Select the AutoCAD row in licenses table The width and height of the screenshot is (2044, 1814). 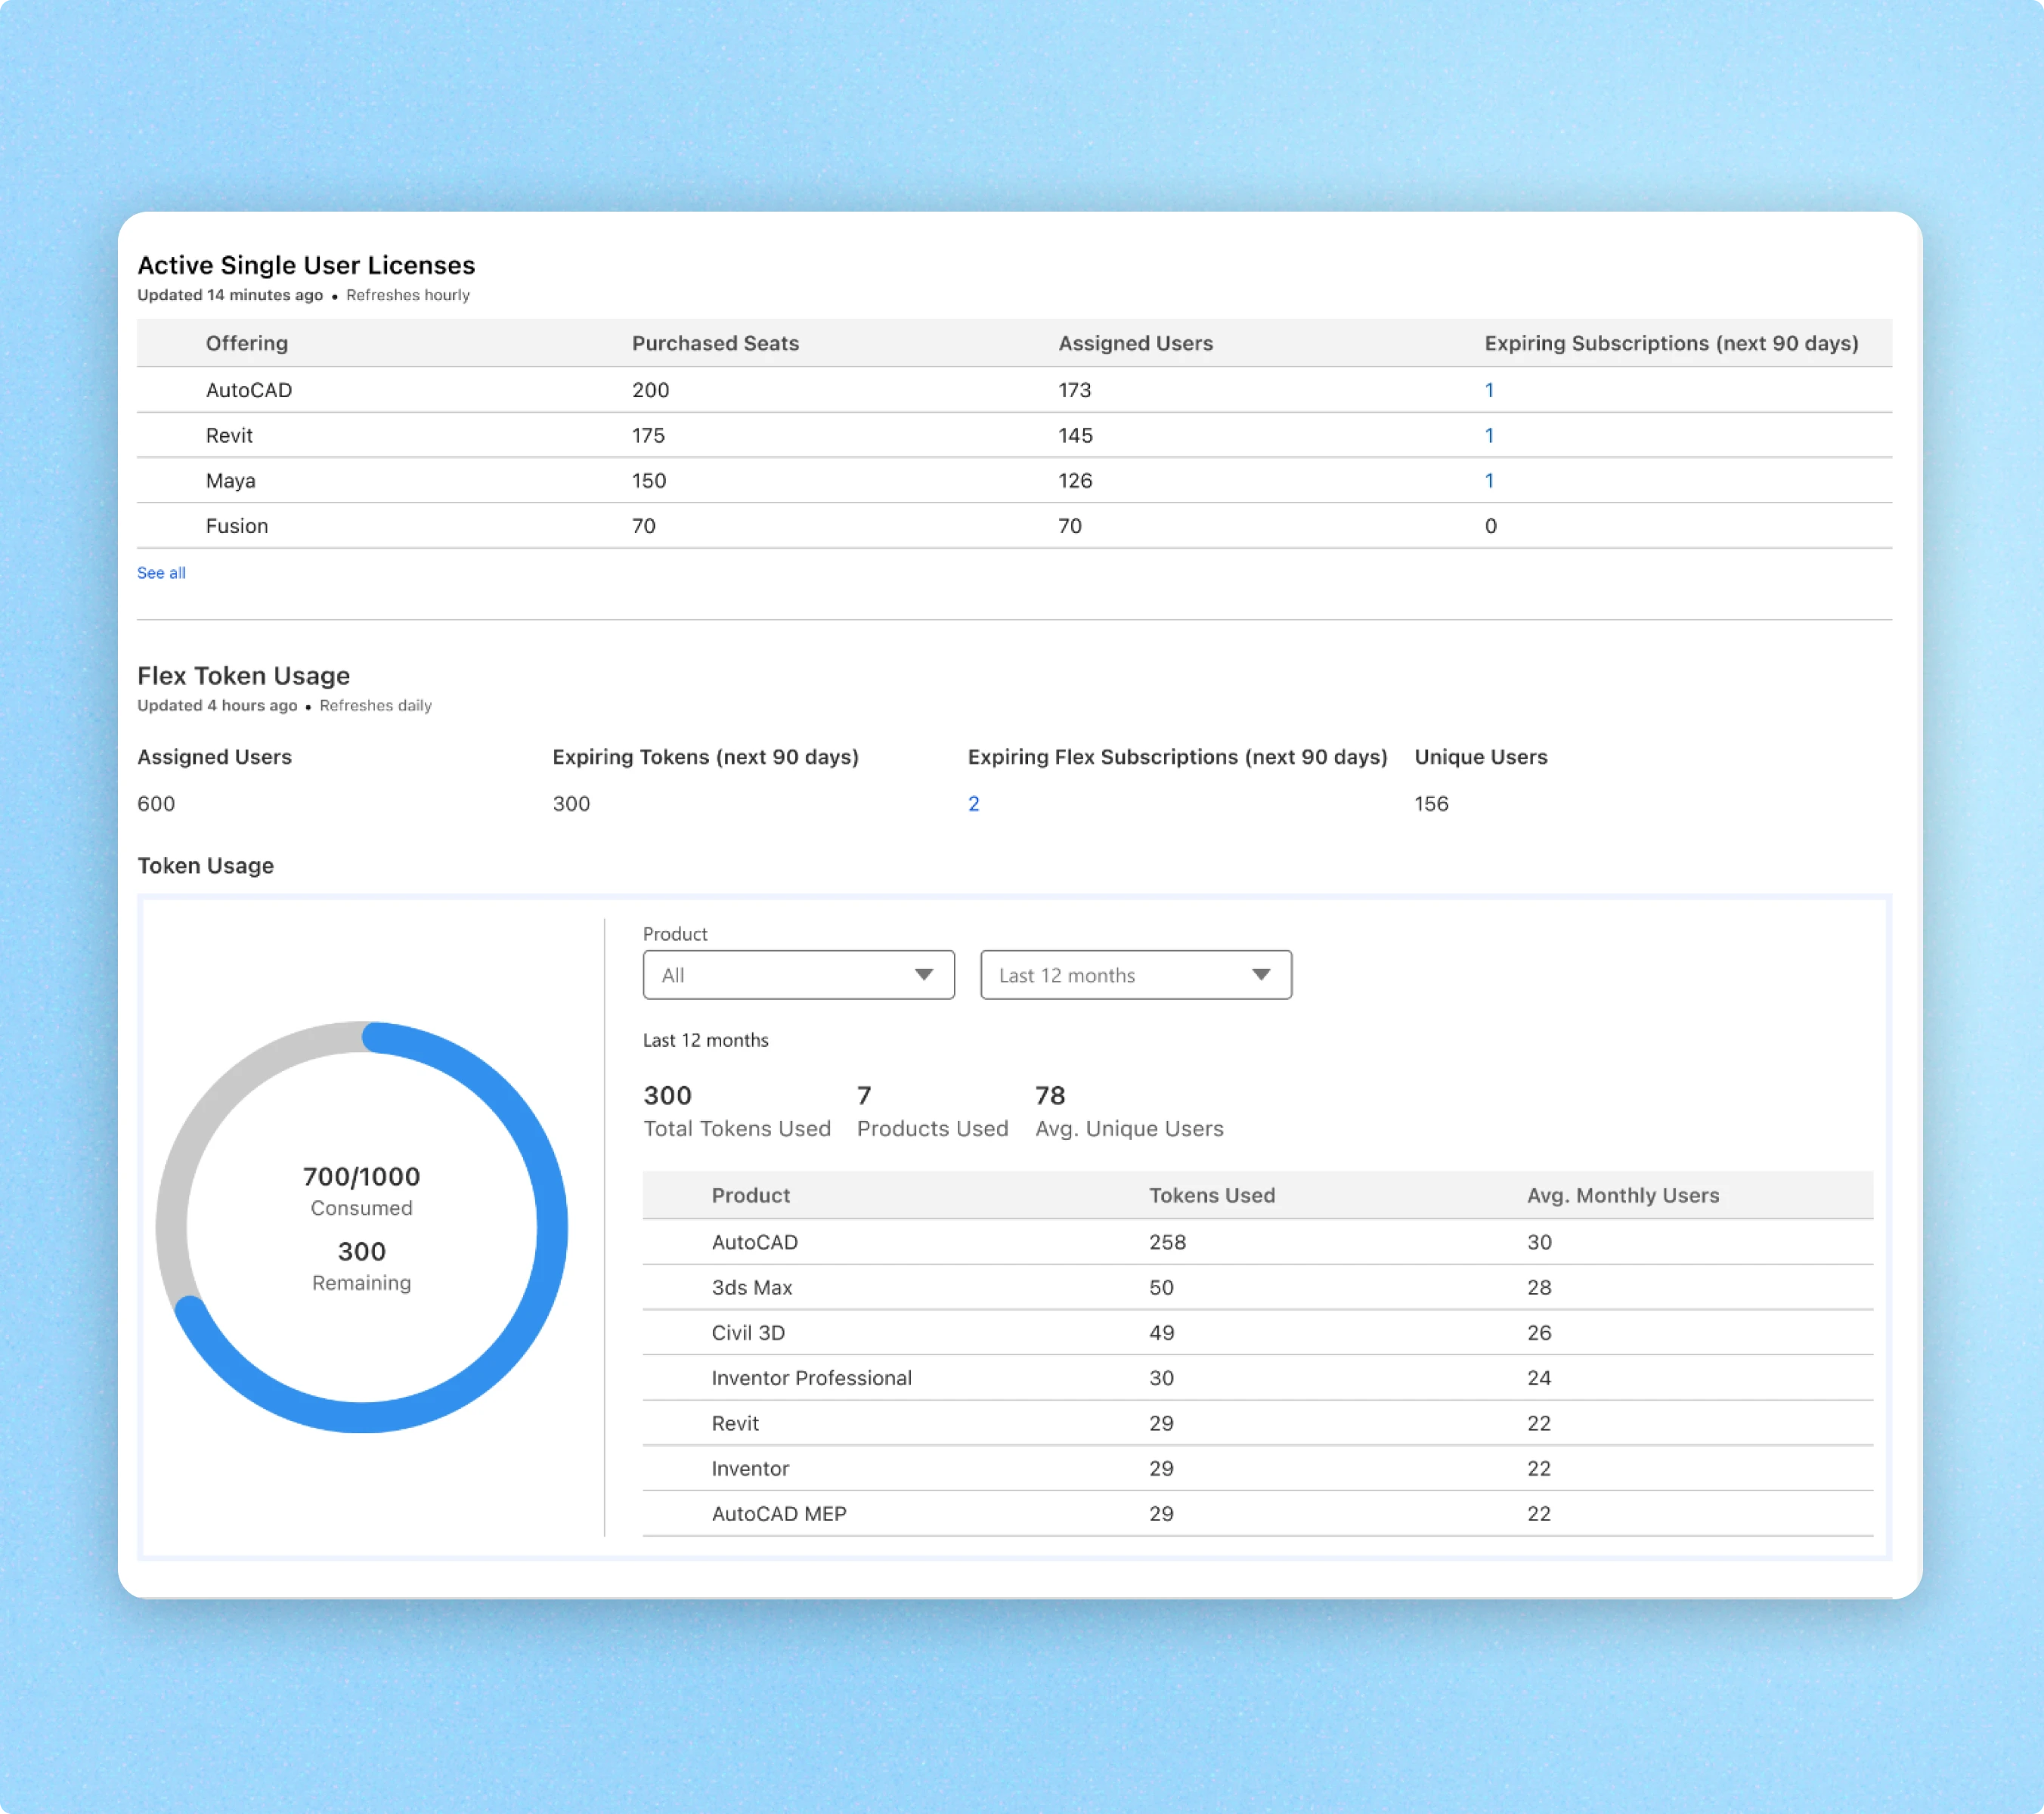tap(1014, 390)
